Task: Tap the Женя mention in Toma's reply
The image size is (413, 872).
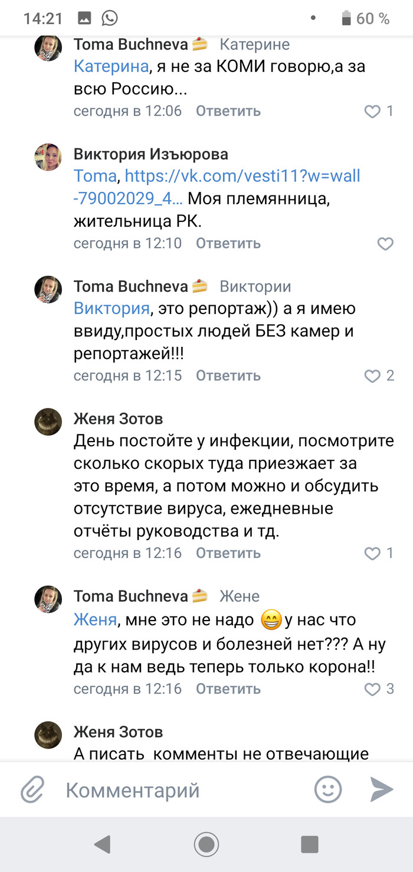Action: 95,620
